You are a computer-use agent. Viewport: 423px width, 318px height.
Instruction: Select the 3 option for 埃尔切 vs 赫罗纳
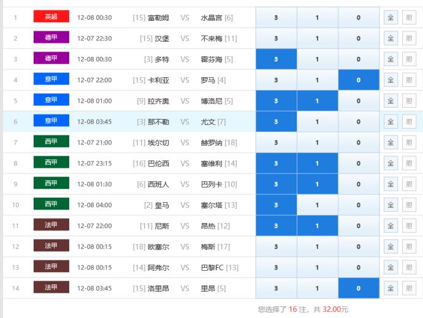click(276, 143)
